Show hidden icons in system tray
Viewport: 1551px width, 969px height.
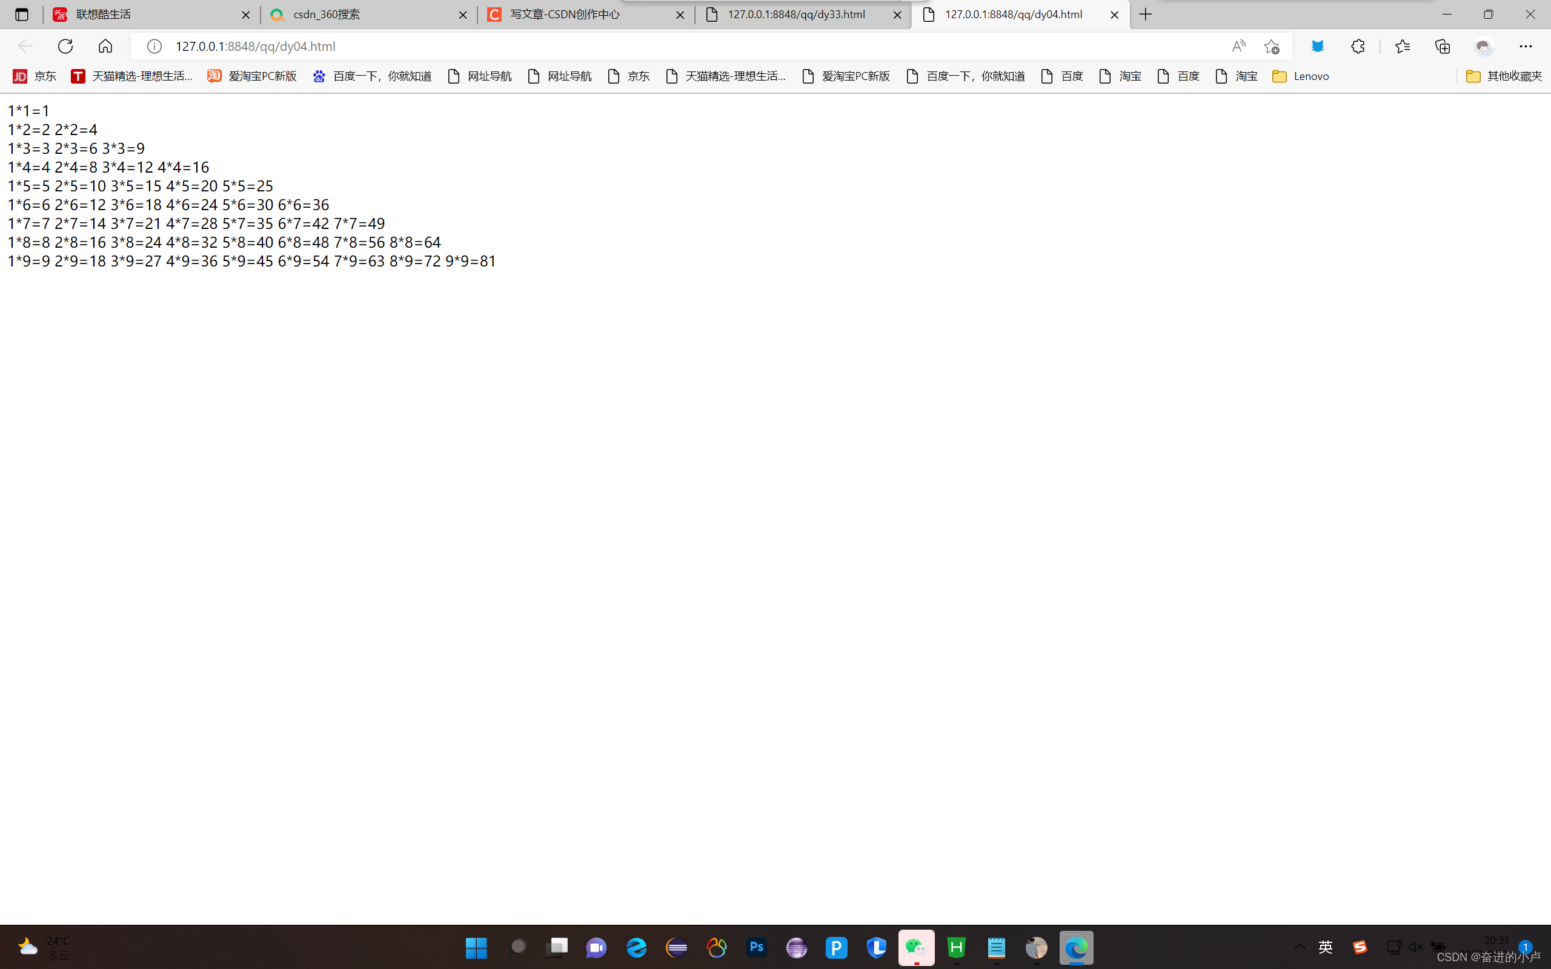pyautogui.click(x=1300, y=947)
